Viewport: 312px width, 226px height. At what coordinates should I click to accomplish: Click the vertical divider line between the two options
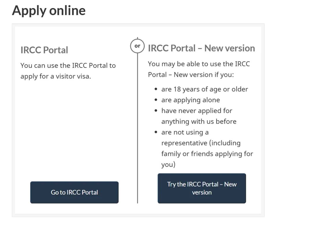pyautogui.click(x=138, y=130)
